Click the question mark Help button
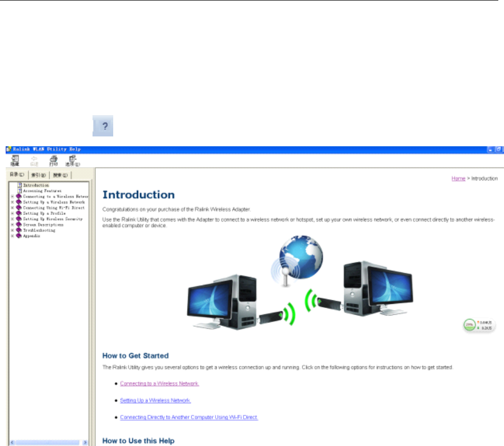504x446 pixels. (103, 126)
